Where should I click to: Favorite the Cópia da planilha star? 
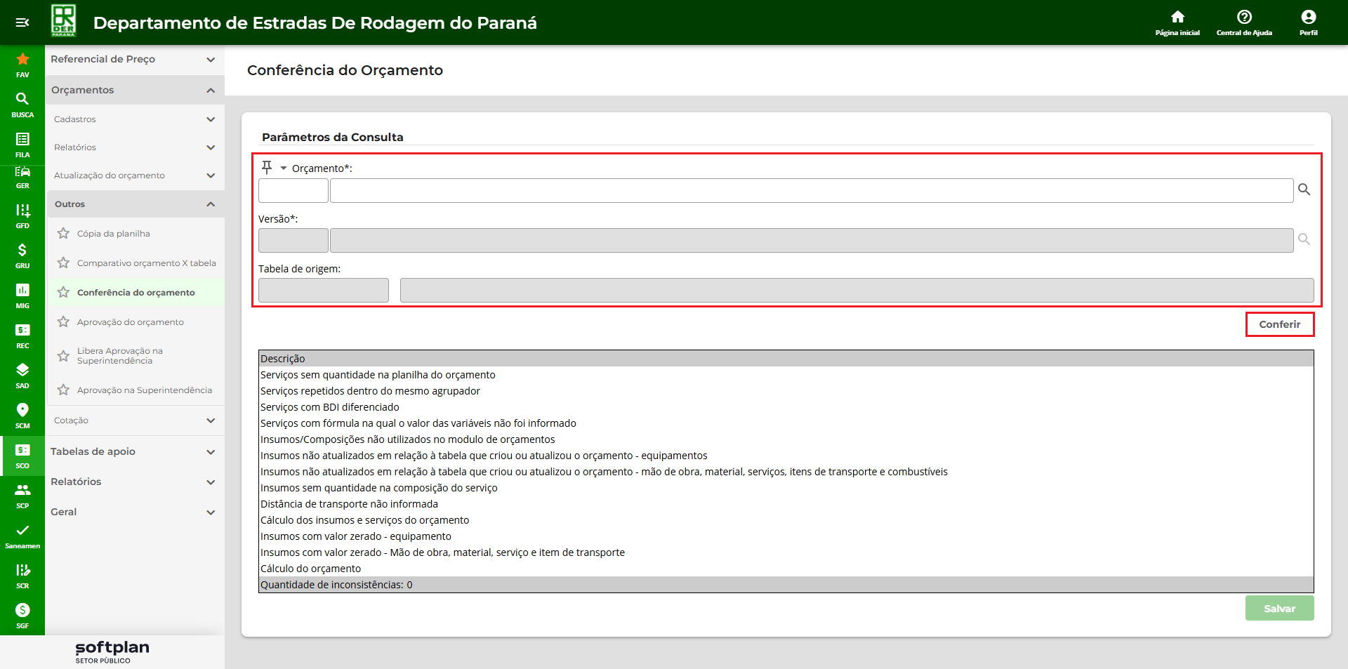point(63,233)
